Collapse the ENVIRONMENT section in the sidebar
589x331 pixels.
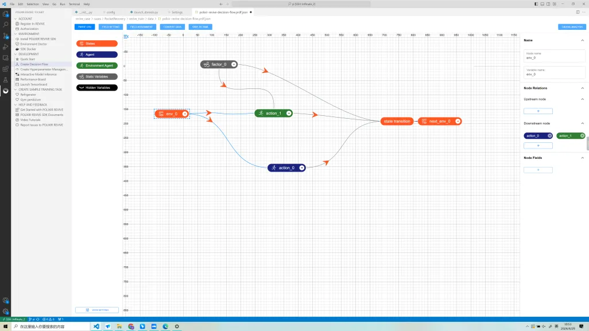click(x=15, y=34)
